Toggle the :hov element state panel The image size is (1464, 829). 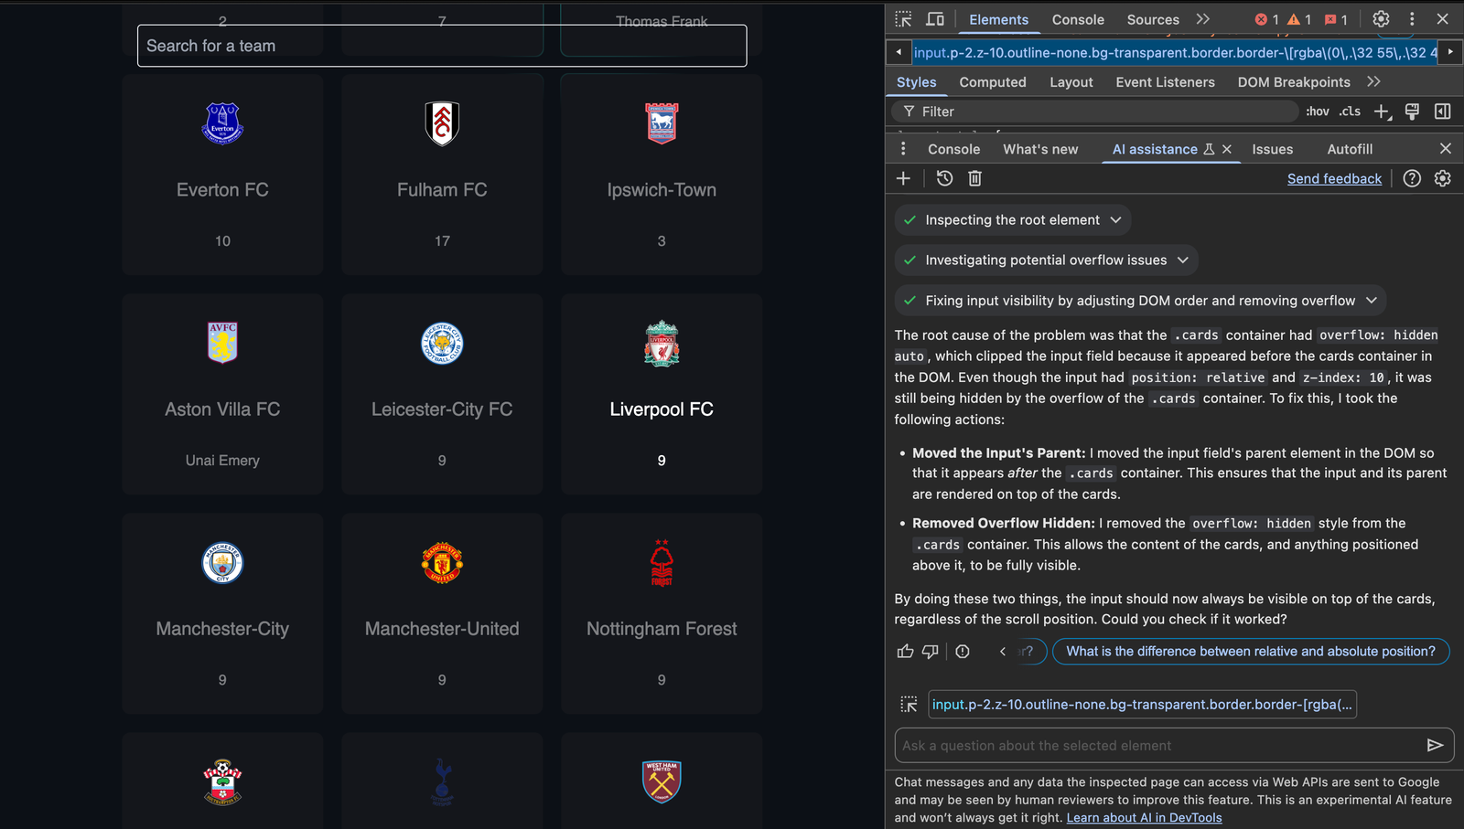(1318, 112)
